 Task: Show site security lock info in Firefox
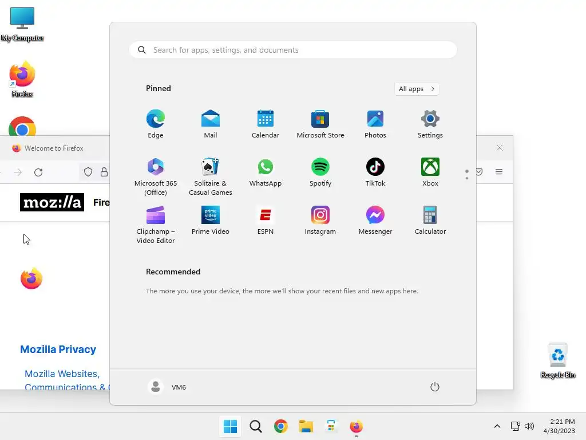click(104, 172)
